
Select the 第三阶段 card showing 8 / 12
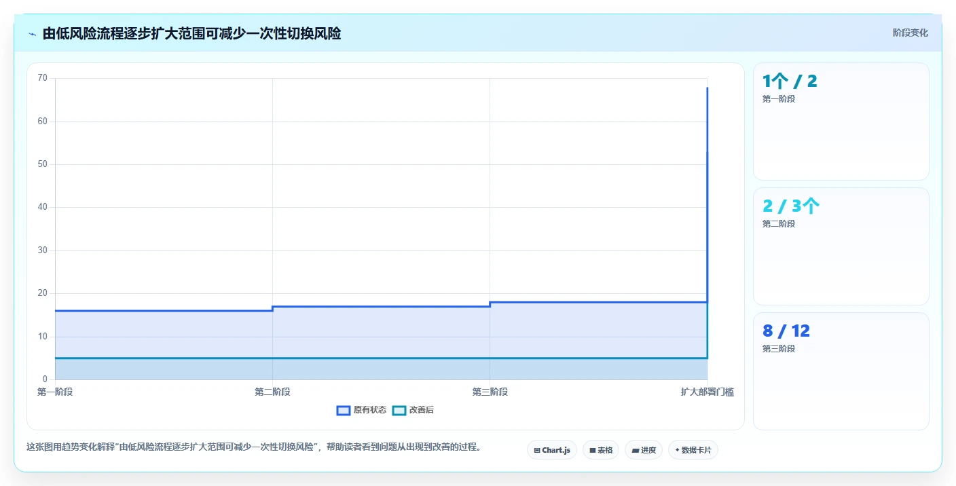click(841, 371)
